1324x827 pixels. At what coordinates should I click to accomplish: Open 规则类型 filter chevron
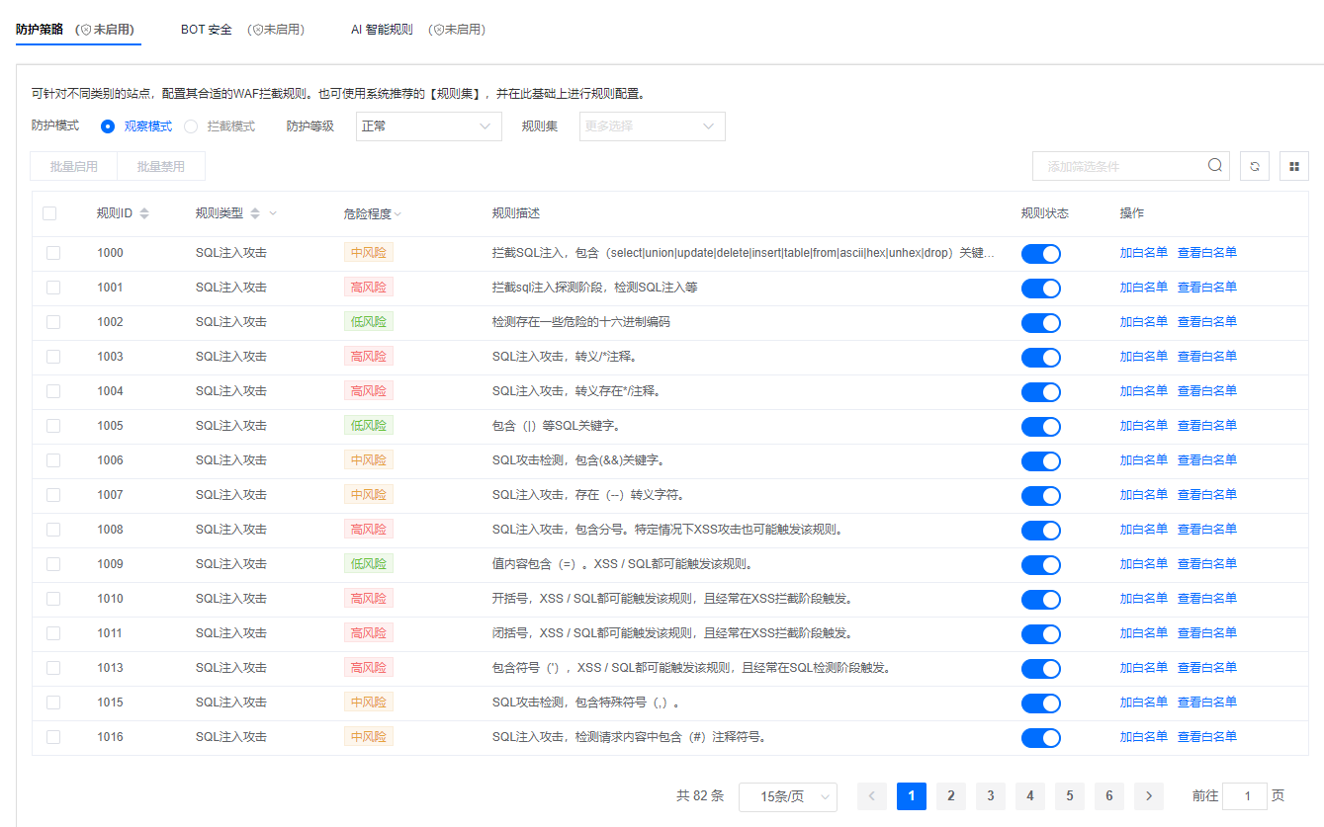click(273, 213)
